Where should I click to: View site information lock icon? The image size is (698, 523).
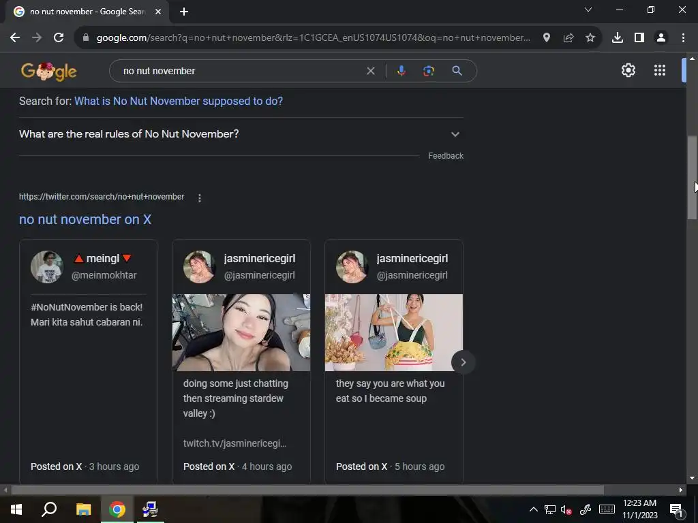click(x=86, y=38)
